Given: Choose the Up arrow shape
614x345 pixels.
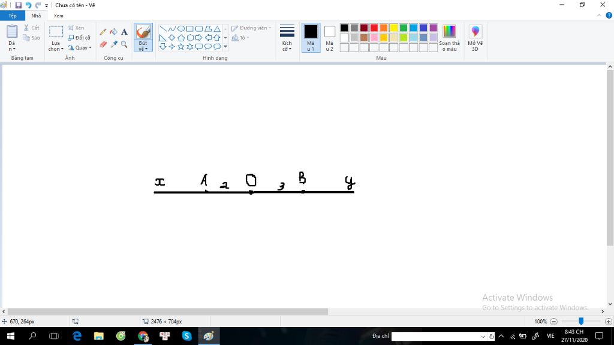Looking at the screenshot, I should pyautogui.click(x=217, y=38).
